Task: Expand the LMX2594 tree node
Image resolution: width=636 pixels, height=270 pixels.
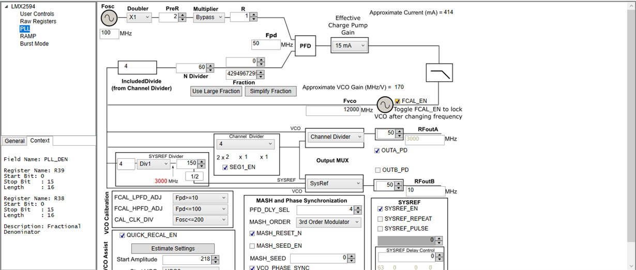Action: coord(7,7)
